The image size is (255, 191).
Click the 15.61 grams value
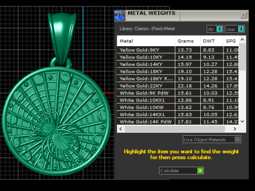(x=185, y=93)
